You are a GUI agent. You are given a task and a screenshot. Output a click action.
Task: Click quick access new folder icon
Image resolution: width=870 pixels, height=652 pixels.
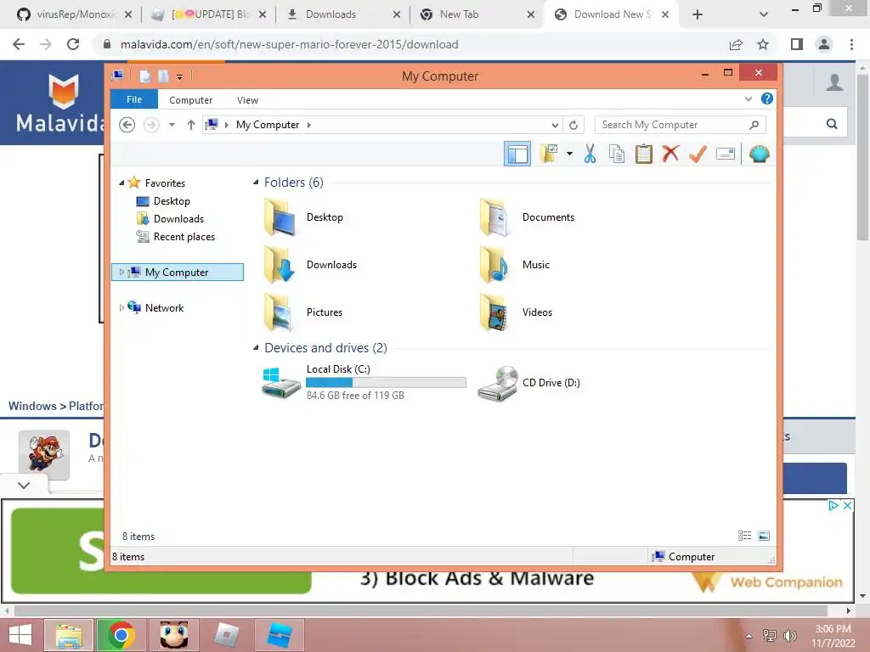pyautogui.click(x=163, y=76)
